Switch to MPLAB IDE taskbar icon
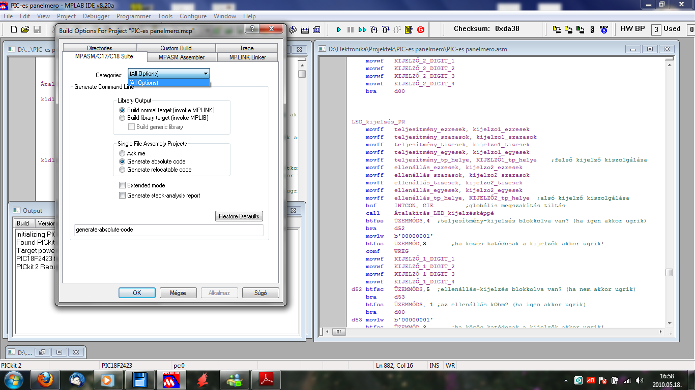The width and height of the screenshot is (695, 390). [x=172, y=379]
